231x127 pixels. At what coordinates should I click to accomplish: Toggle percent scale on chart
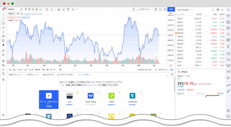(x=156, y=70)
